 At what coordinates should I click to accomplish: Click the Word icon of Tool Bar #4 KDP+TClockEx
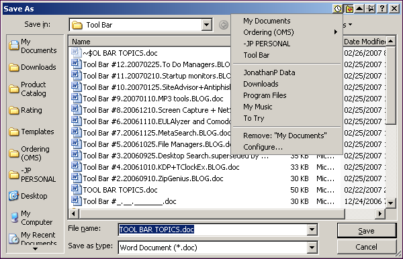[x=77, y=167]
